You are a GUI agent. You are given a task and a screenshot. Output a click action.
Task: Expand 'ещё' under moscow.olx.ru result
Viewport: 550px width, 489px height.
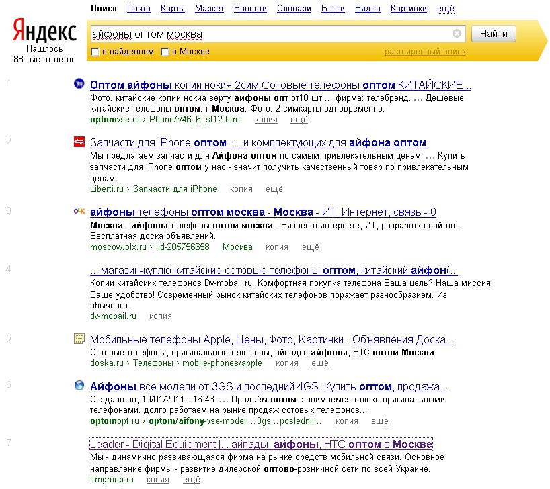tap(311, 247)
